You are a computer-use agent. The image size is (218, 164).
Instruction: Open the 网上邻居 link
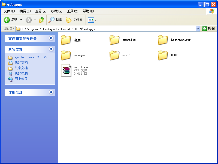click(x=21, y=79)
